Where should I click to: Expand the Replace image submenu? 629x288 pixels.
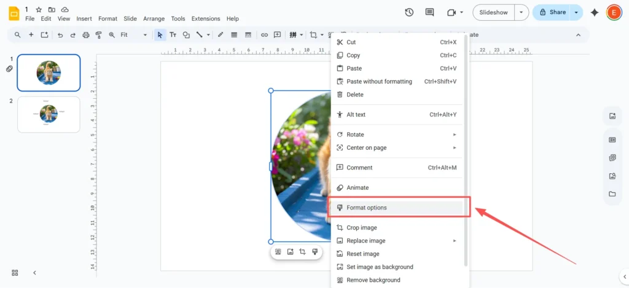pos(397,241)
